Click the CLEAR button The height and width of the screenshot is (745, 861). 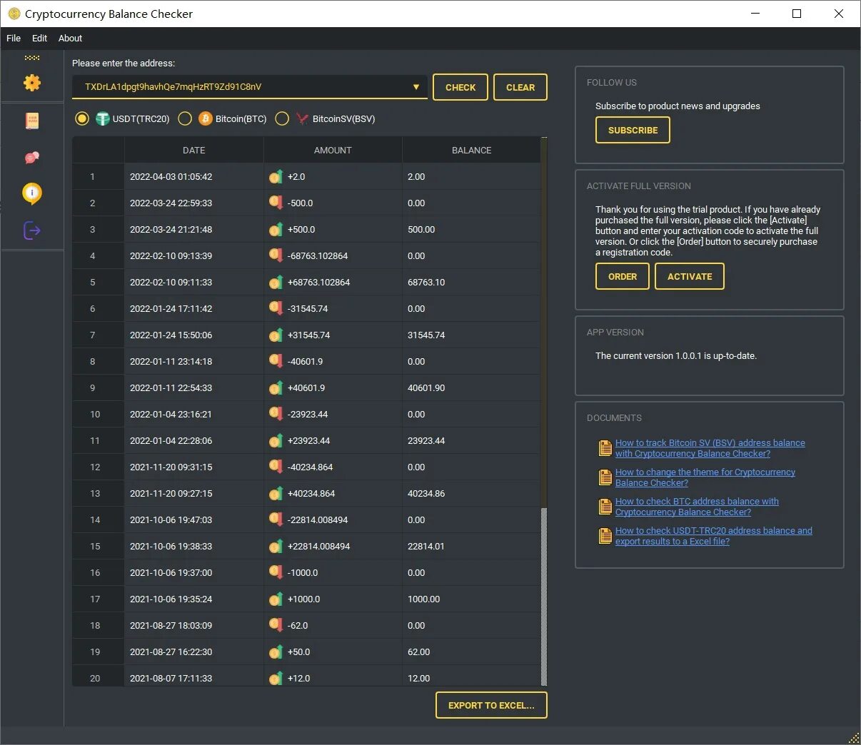520,87
